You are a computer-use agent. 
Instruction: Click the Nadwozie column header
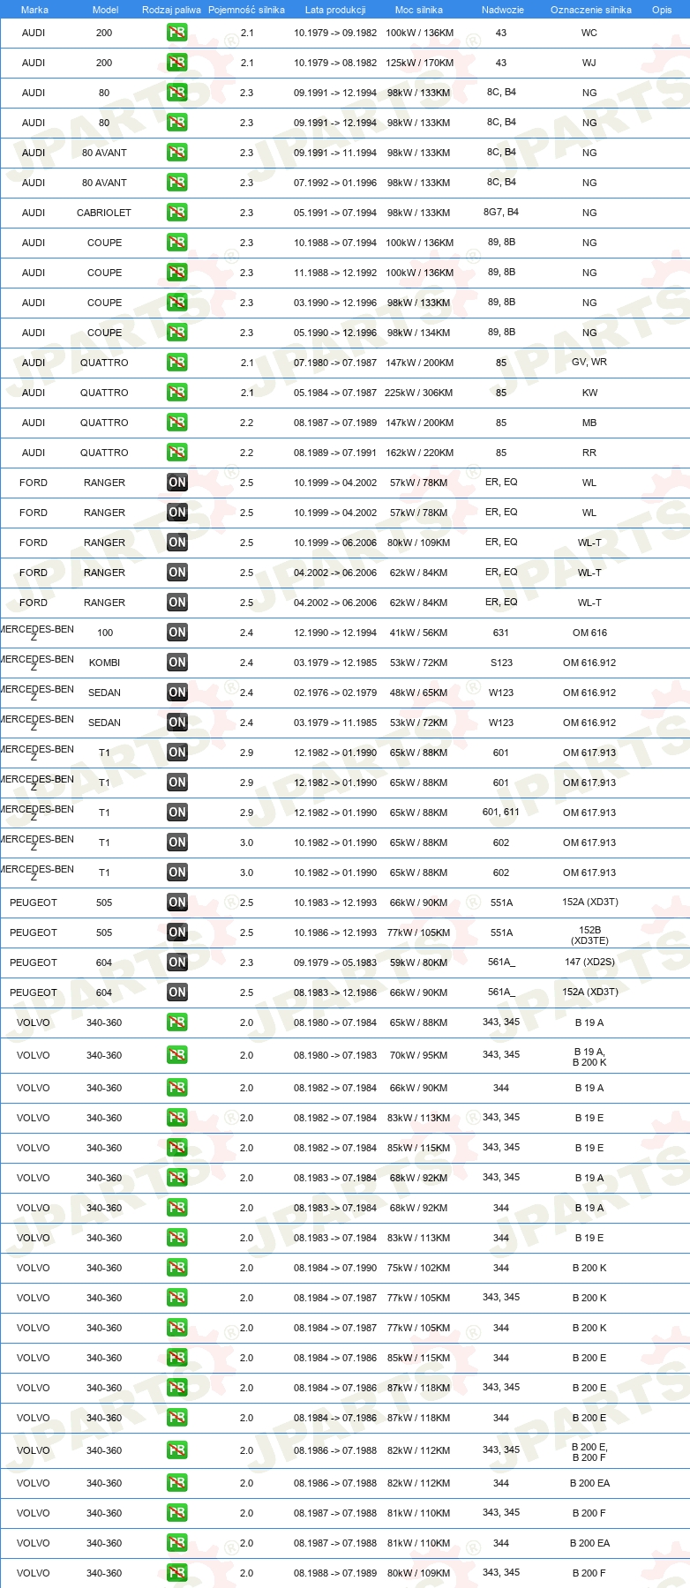(503, 10)
